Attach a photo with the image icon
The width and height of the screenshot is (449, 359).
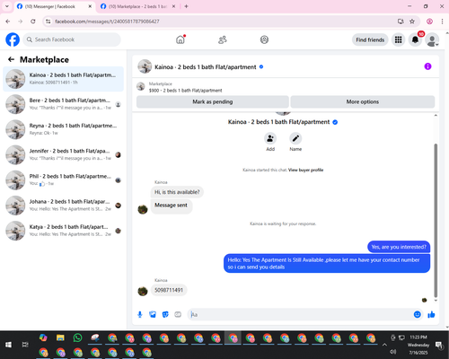153,314
